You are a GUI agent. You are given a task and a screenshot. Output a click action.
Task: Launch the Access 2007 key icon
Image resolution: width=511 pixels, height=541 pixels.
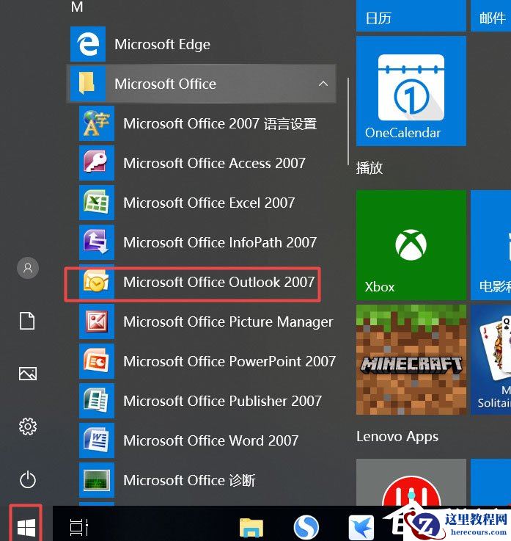pos(97,163)
